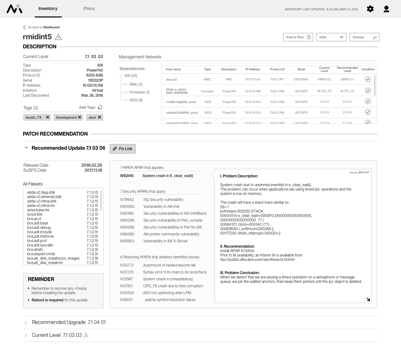Viewport: 401px width, 361px height.
Task: Click the dependencies table scrollbar
Action: click(375, 85)
